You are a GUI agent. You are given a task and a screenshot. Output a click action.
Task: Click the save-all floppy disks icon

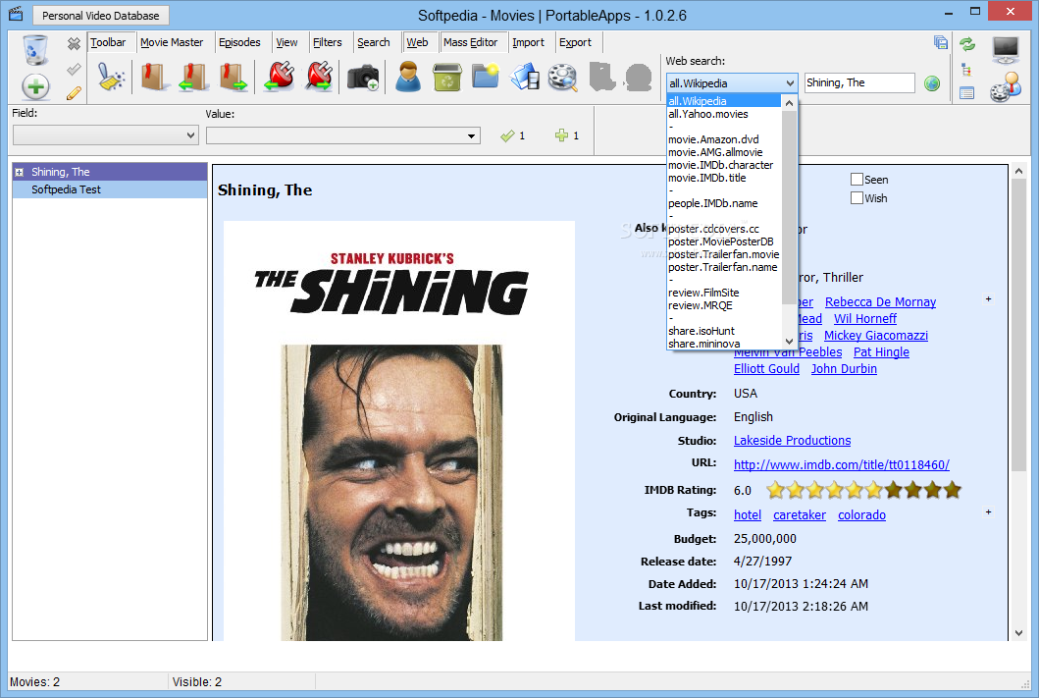pyautogui.click(x=940, y=43)
